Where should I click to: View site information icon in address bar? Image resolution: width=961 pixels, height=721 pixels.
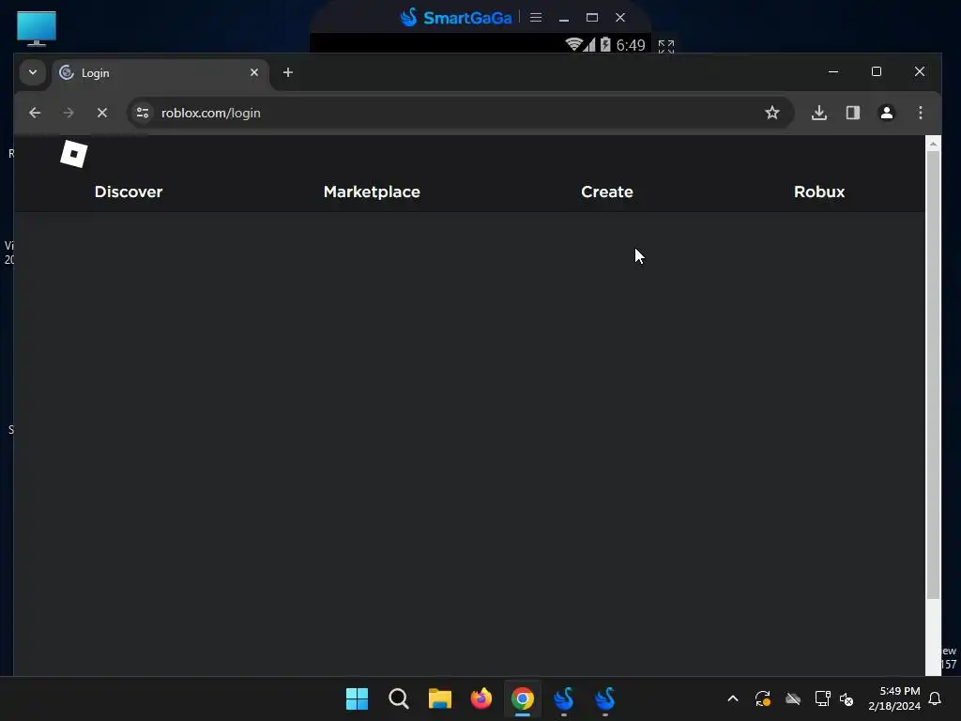143,113
